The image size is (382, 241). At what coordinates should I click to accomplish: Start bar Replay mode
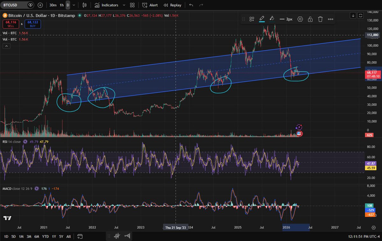coord(172,5)
